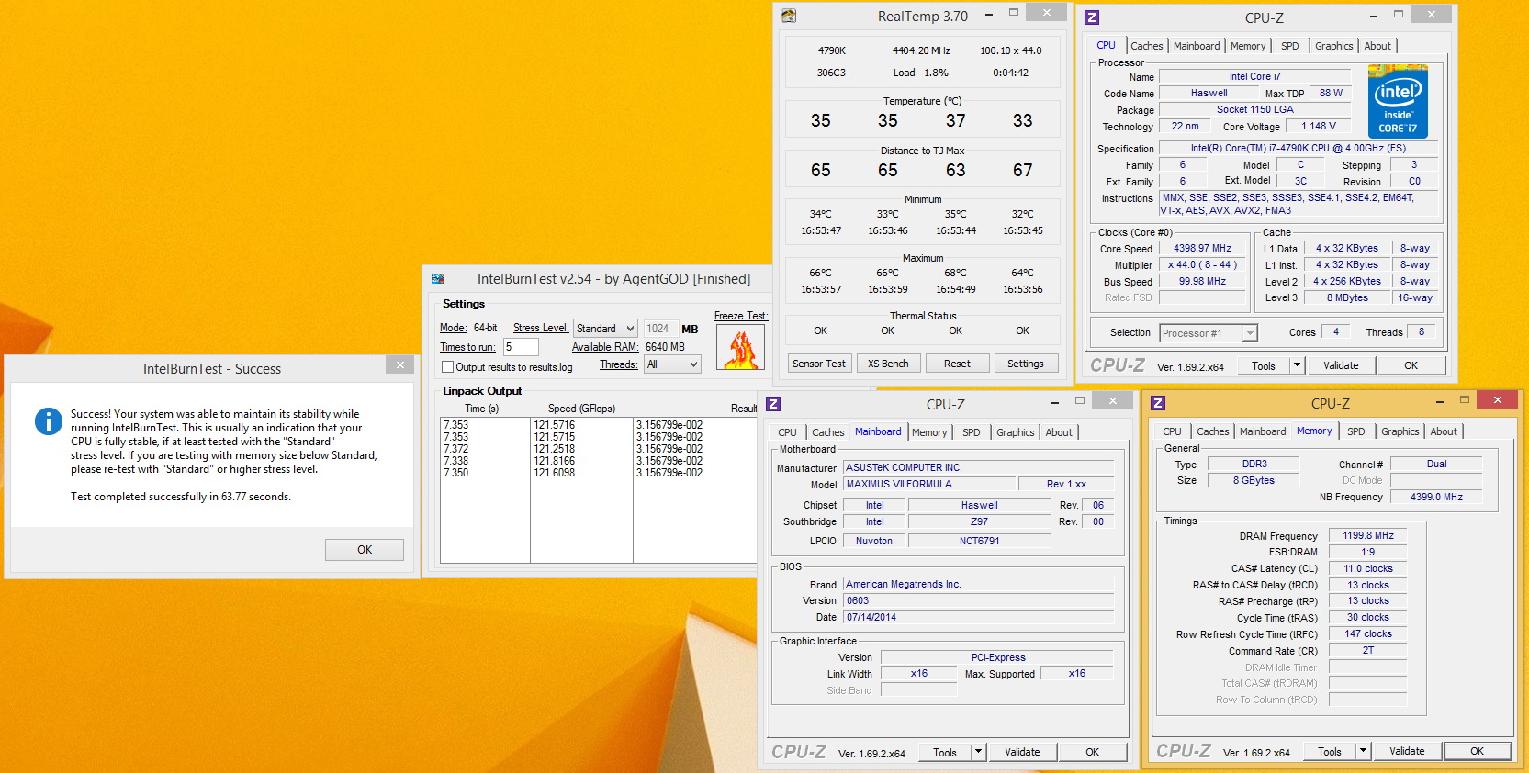Click the BIOS Version 0603 field

point(979,600)
